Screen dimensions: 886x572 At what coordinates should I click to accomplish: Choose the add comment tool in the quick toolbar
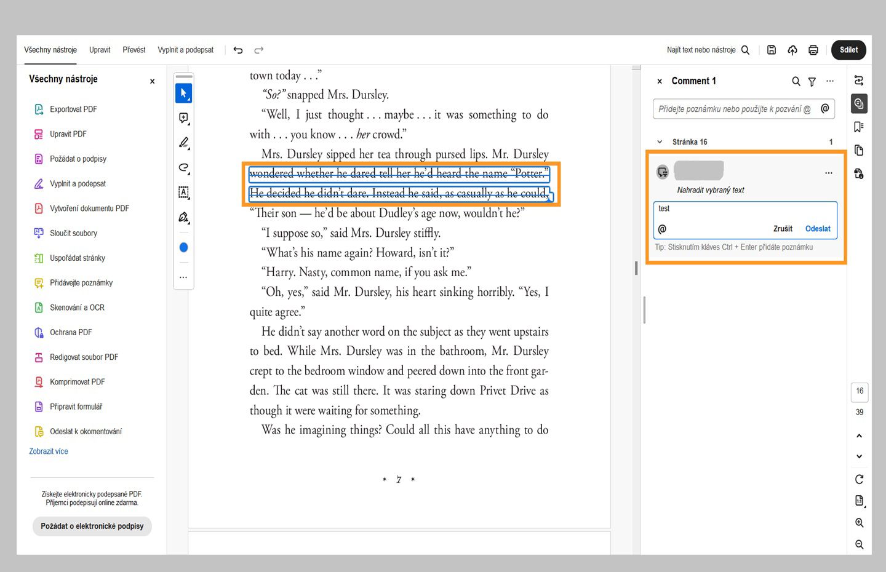(183, 118)
